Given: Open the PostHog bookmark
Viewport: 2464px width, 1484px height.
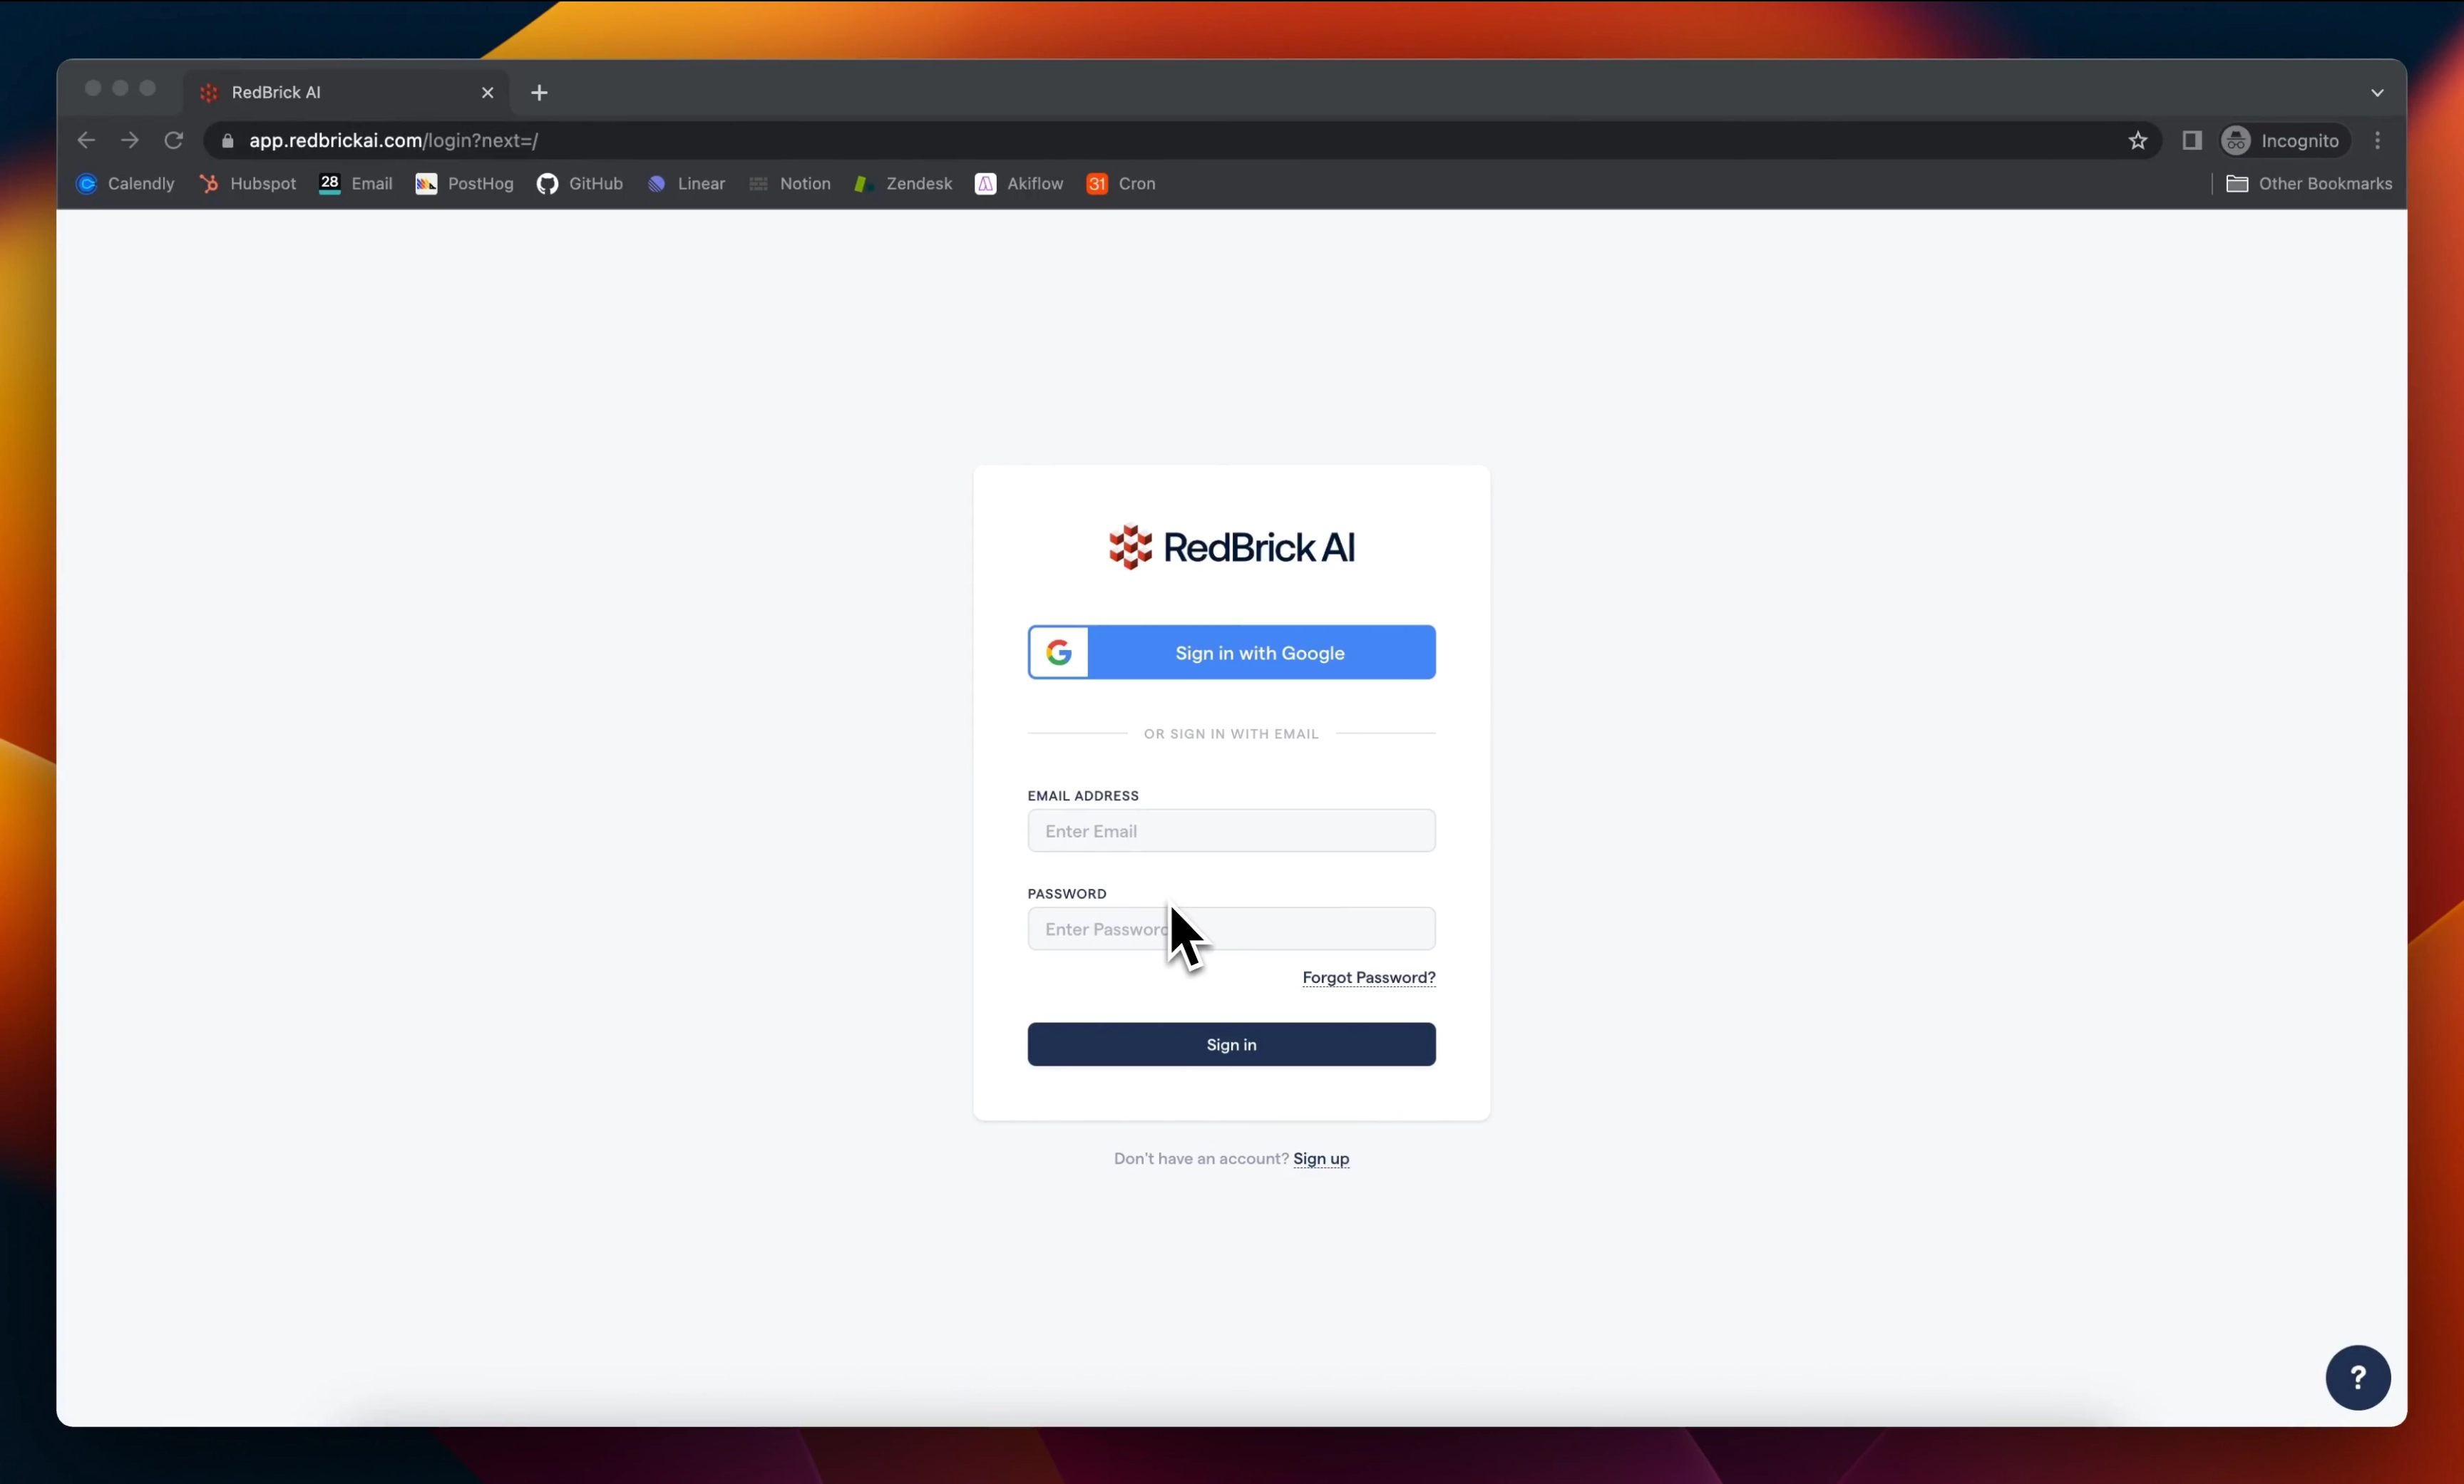Looking at the screenshot, I should pos(464,183).
